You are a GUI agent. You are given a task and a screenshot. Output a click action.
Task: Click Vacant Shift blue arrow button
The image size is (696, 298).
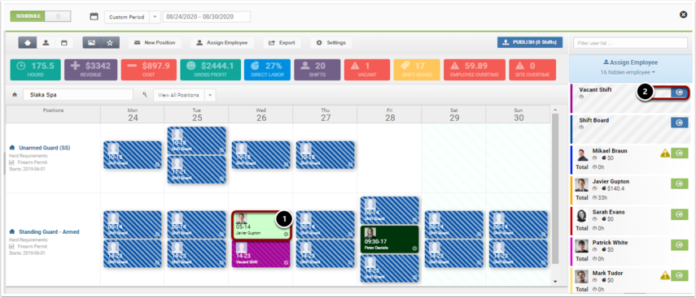tap(679, 92)
